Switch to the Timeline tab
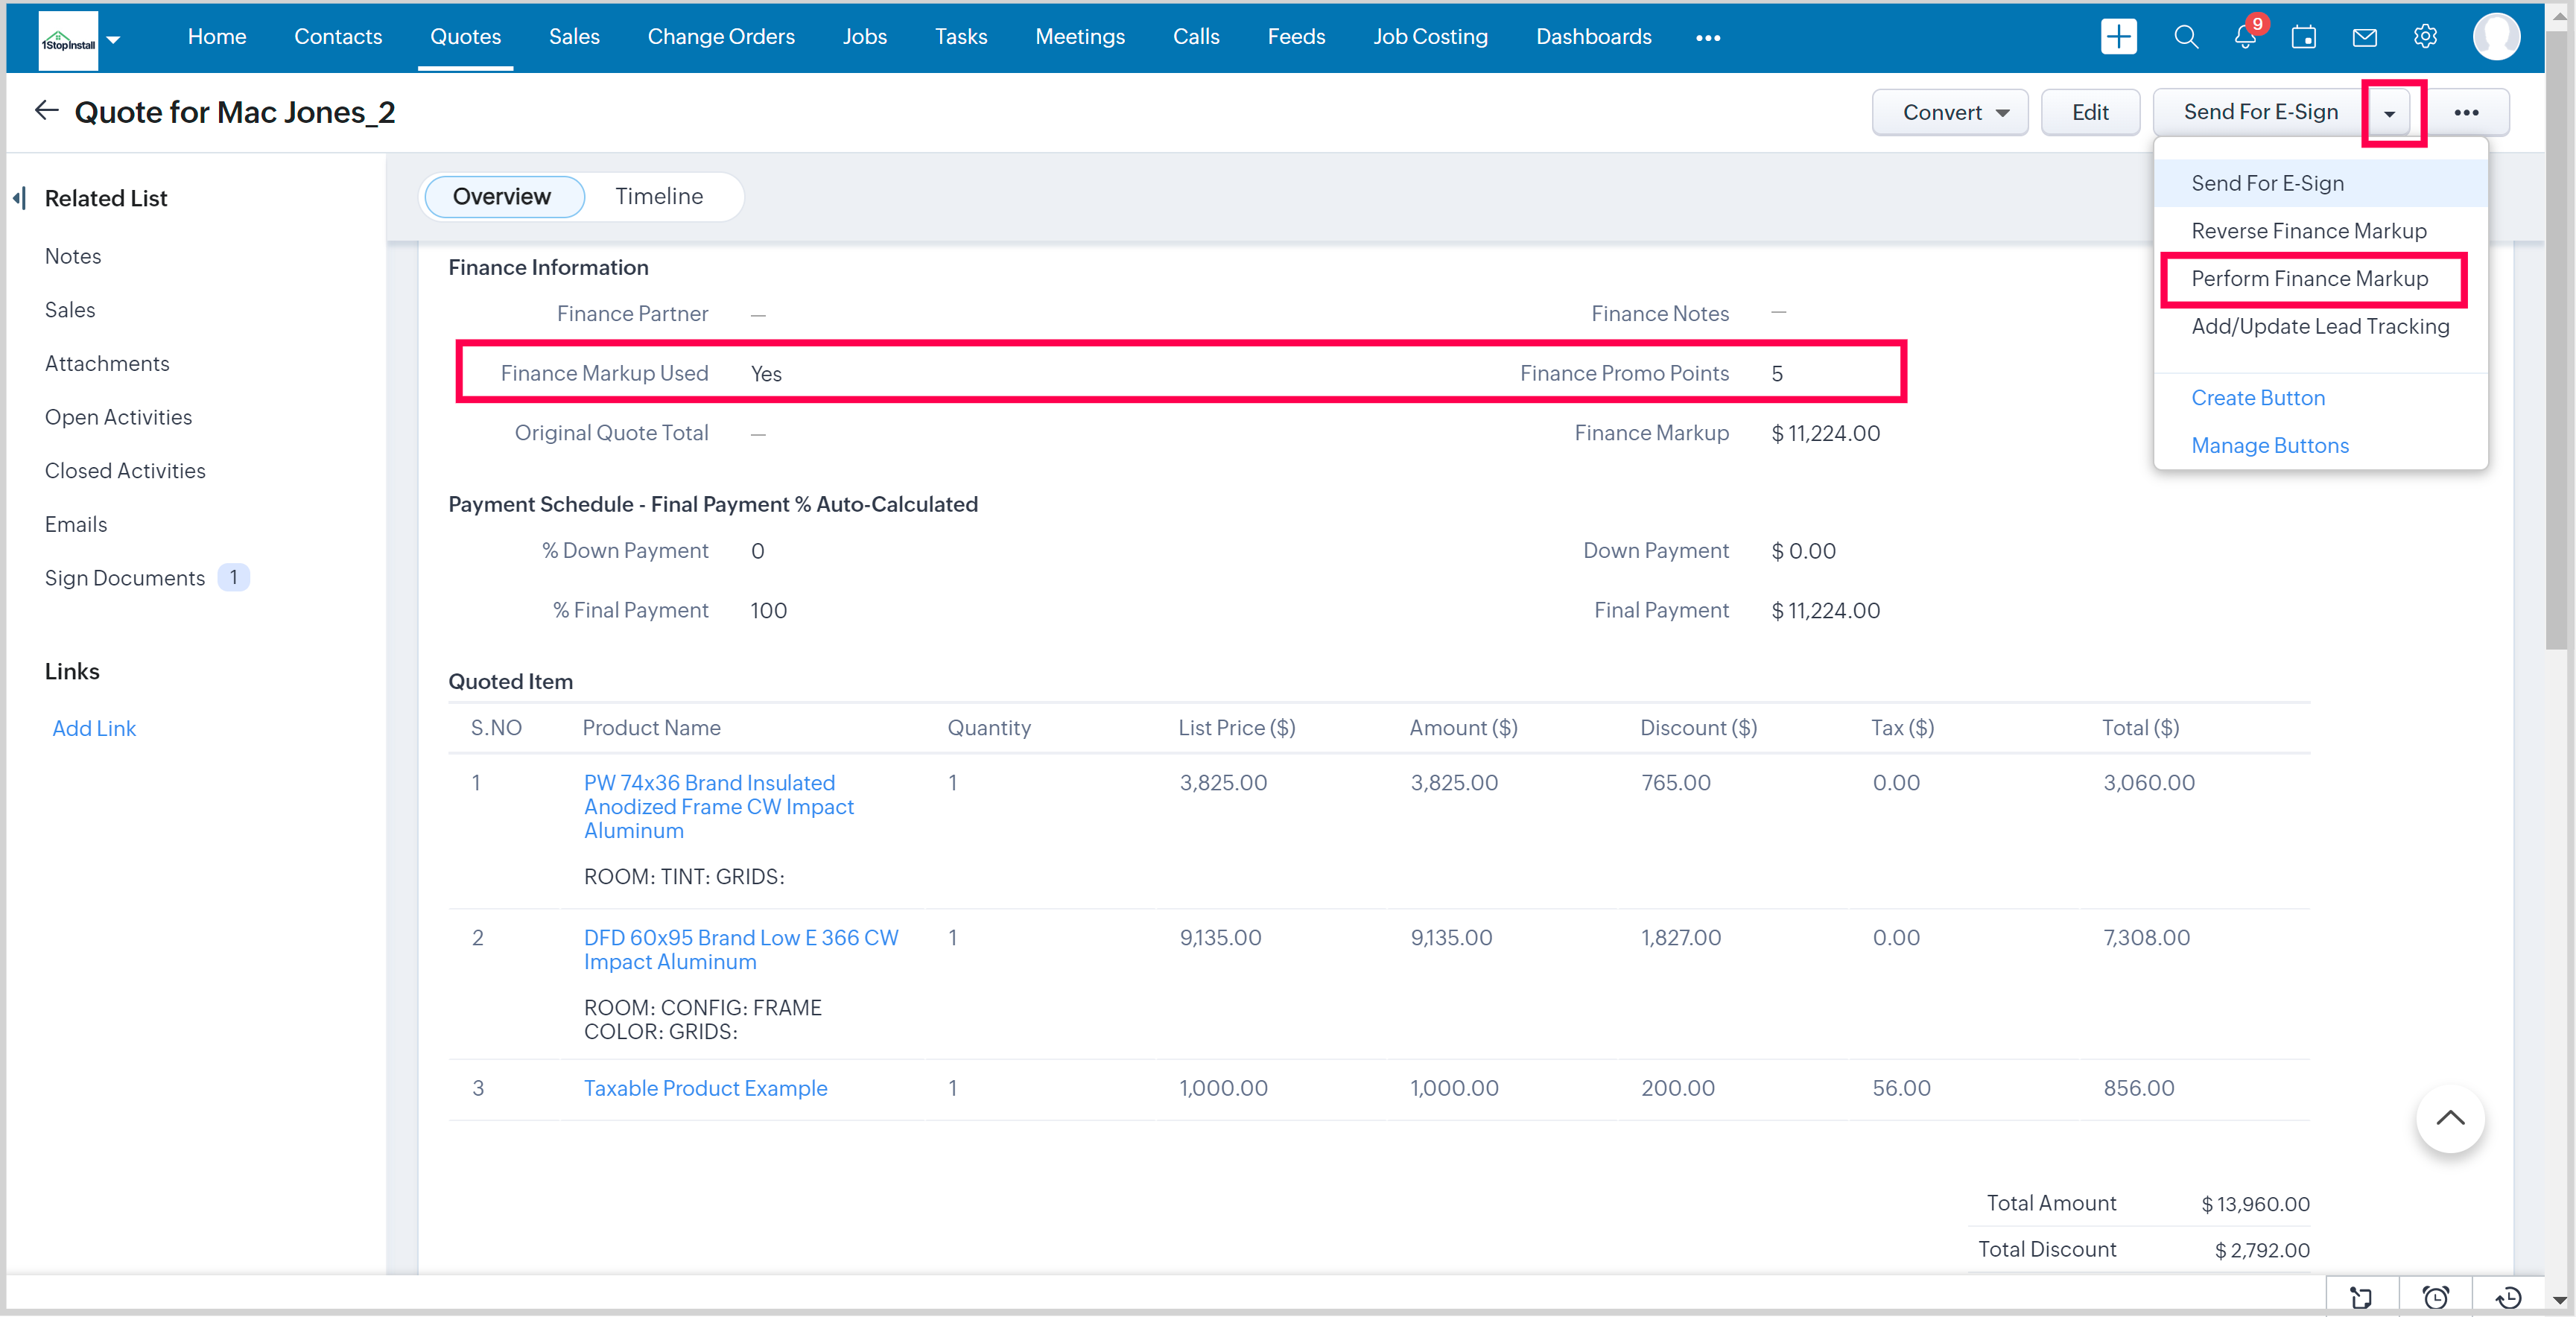 658,196
